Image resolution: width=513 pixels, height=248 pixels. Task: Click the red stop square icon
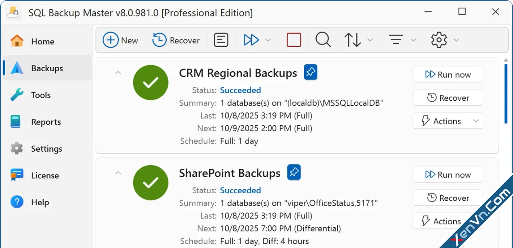(x=294, y=40)
